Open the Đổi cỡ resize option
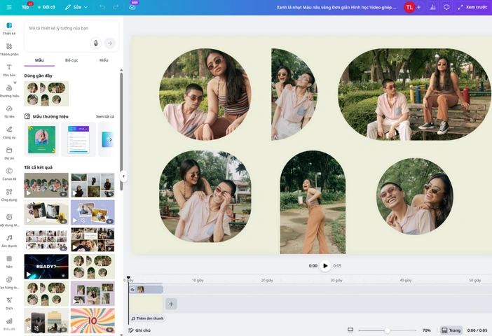This screenshot has width=492, height=336. pyautogui.click(x=46, y=7)
